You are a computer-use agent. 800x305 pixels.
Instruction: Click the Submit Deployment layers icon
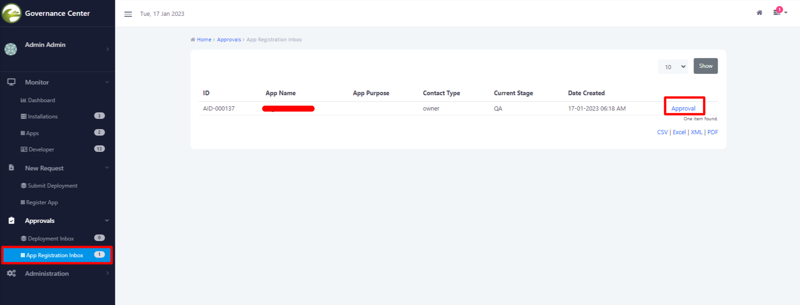pyautogui.click(x=23, y=186)
